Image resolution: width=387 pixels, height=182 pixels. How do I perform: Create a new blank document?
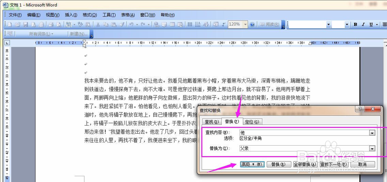(10, 24)
